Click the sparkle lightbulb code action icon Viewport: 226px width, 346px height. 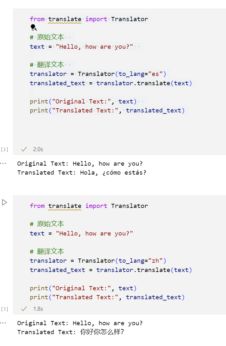tap(33, 28)
